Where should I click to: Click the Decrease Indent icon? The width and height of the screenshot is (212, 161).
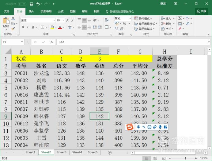[95, 27]
